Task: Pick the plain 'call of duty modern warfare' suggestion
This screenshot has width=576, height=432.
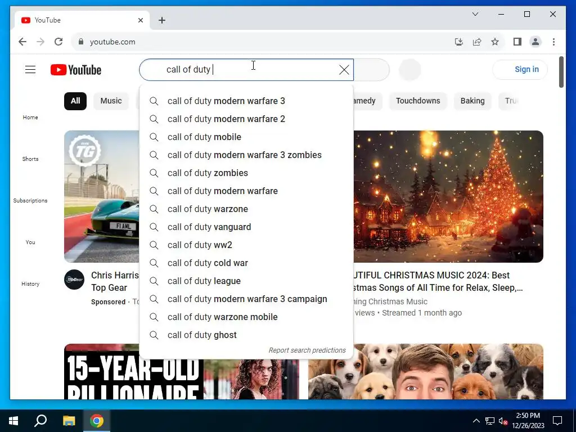Action: pyautogui.click(x=246, y=191)
